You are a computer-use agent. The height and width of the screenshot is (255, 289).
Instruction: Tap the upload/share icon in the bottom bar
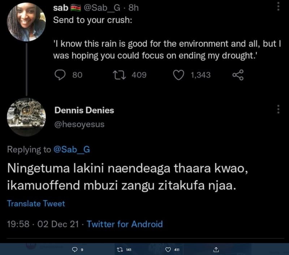pos(216,249)
